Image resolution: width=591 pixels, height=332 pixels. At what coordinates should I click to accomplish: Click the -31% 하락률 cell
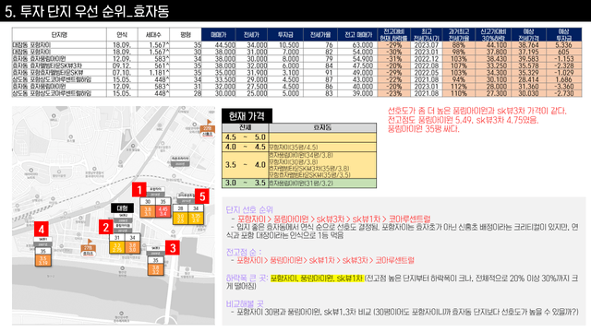pyautogui.click(x=394, y=59)
